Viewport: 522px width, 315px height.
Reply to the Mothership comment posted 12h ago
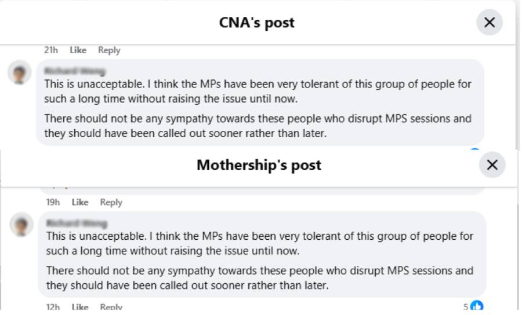(x=111, y=307)
